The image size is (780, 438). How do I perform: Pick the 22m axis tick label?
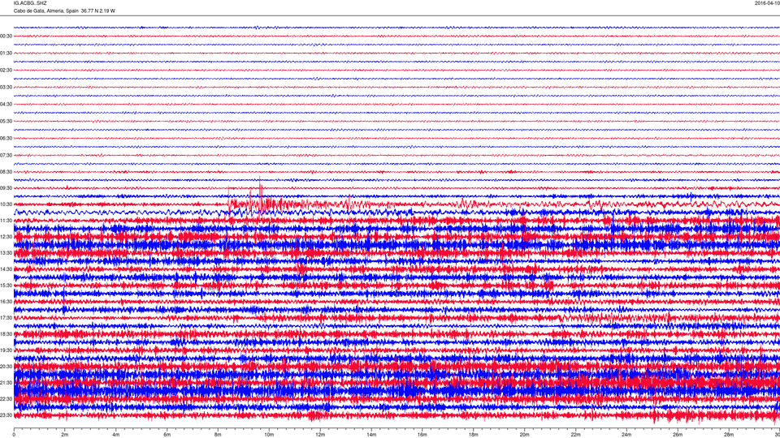(x=575, y=435)
